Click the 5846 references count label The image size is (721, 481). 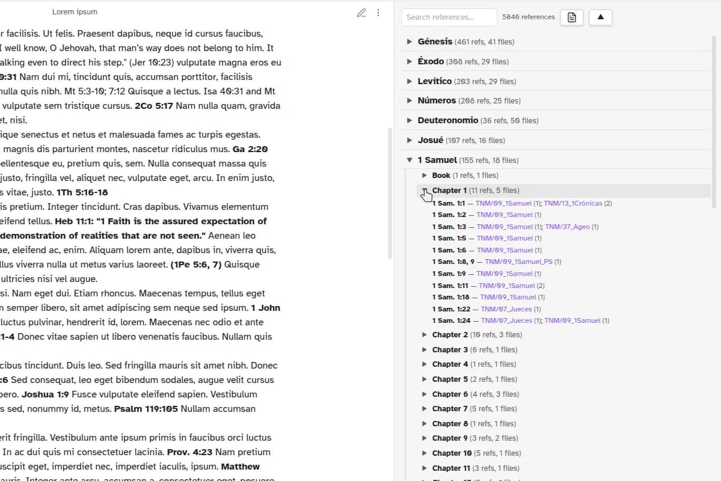529,17
